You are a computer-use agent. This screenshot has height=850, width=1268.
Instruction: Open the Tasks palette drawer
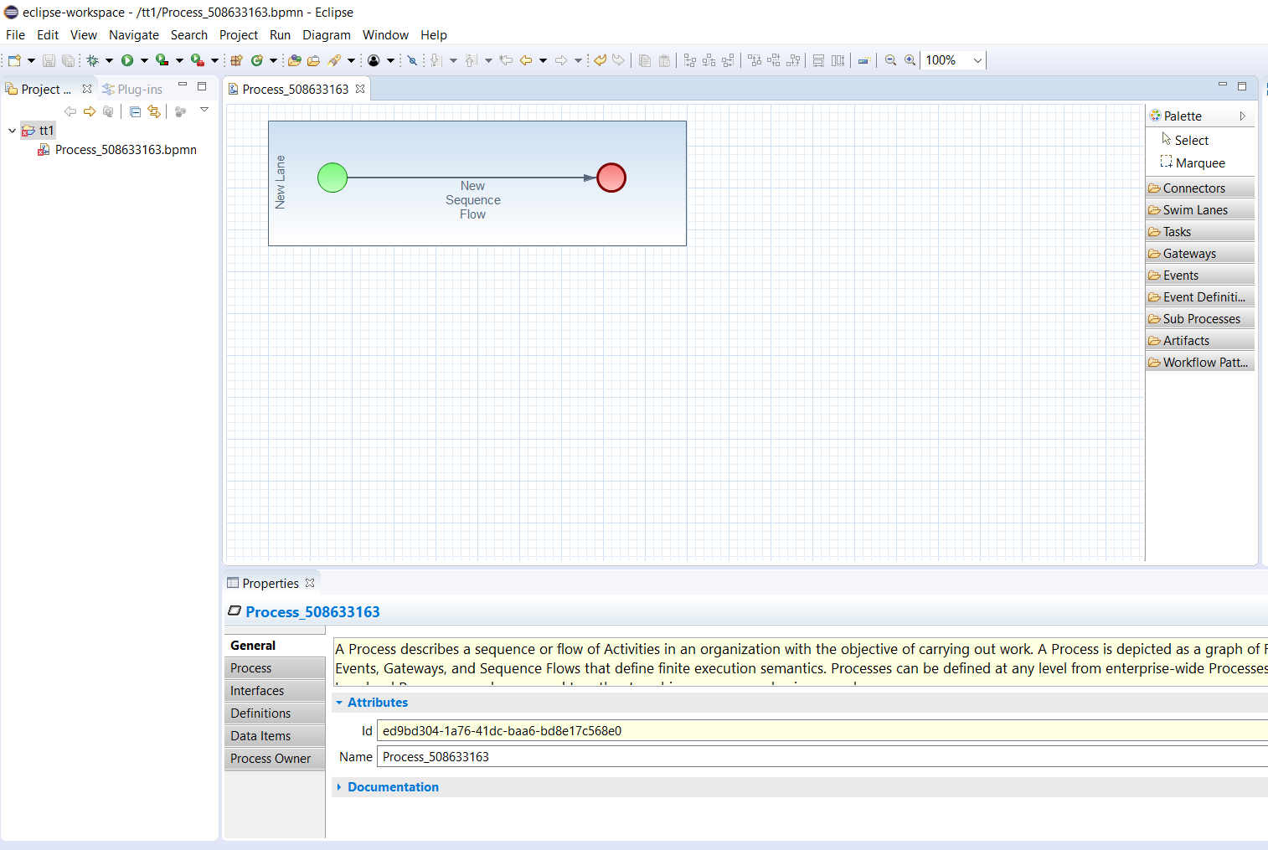click(x=1200, y=231)
